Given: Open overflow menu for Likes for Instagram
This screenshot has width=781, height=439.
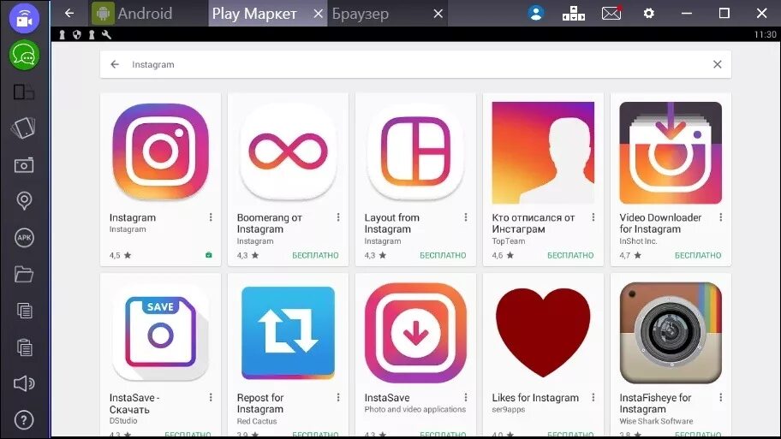Looking at the screenshot, I should point(593,397).
